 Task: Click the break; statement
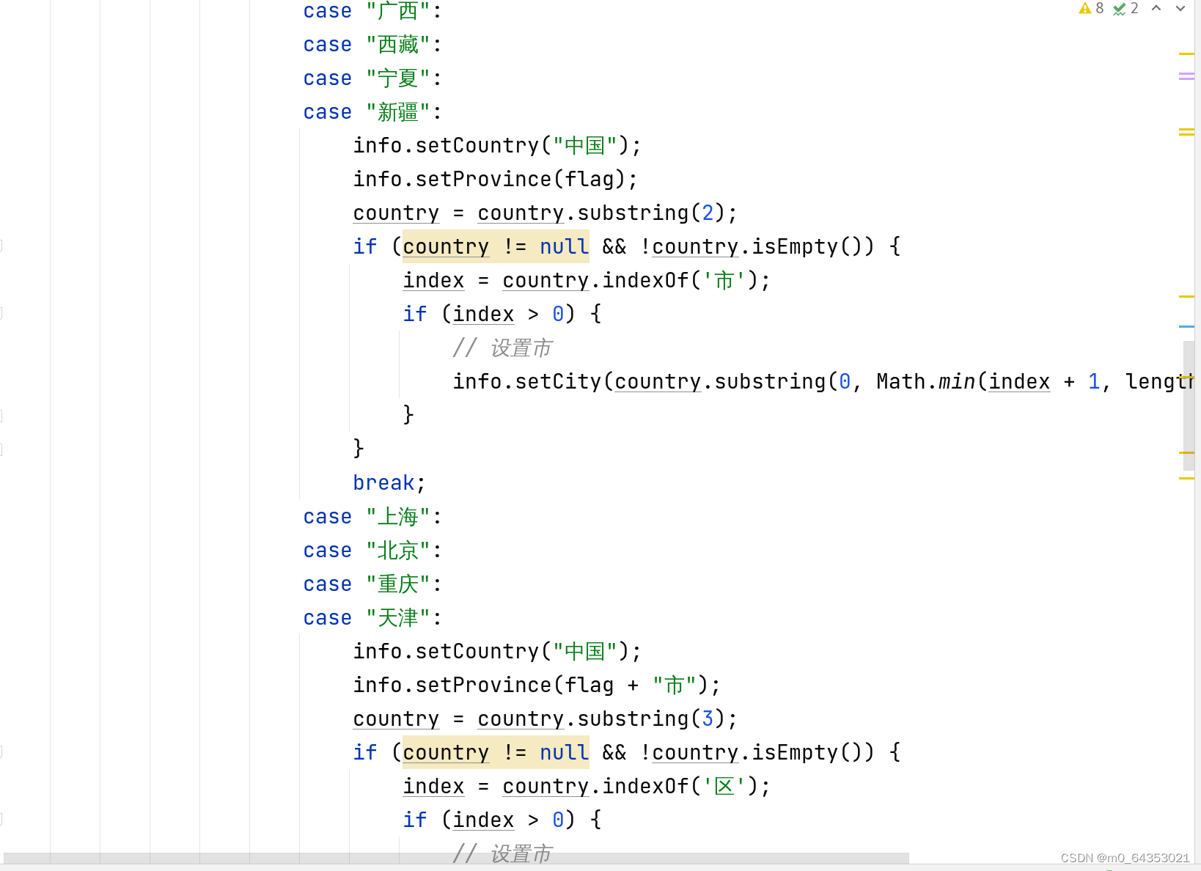click(x=389, y=483)
